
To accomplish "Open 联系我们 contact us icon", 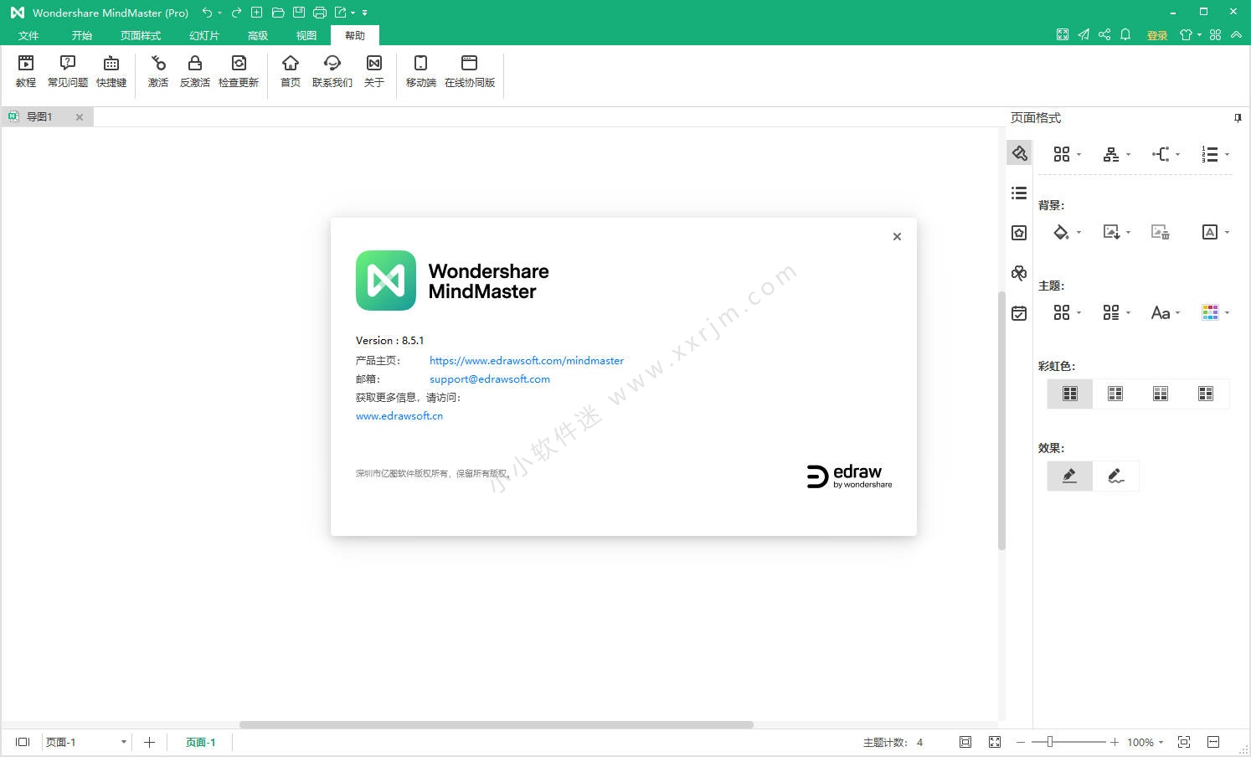I will click(x=332, y=71).
